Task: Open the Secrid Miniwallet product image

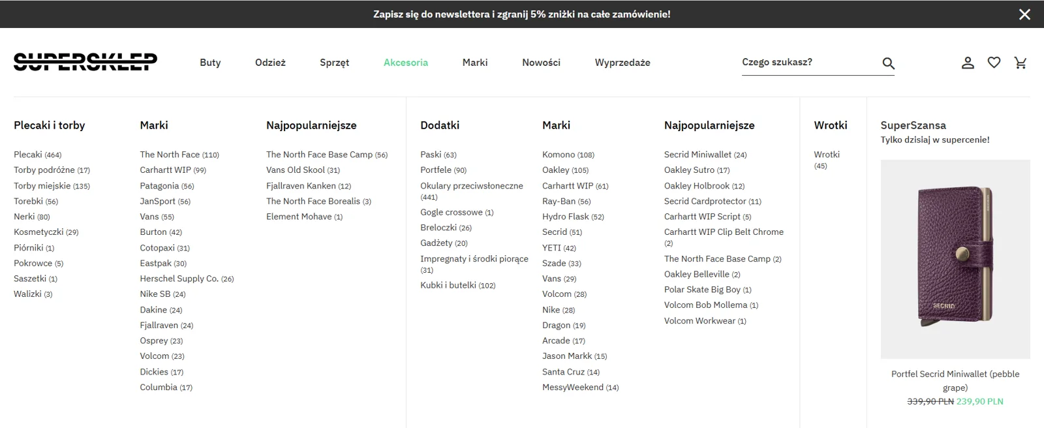Action: tap(955, 259)
